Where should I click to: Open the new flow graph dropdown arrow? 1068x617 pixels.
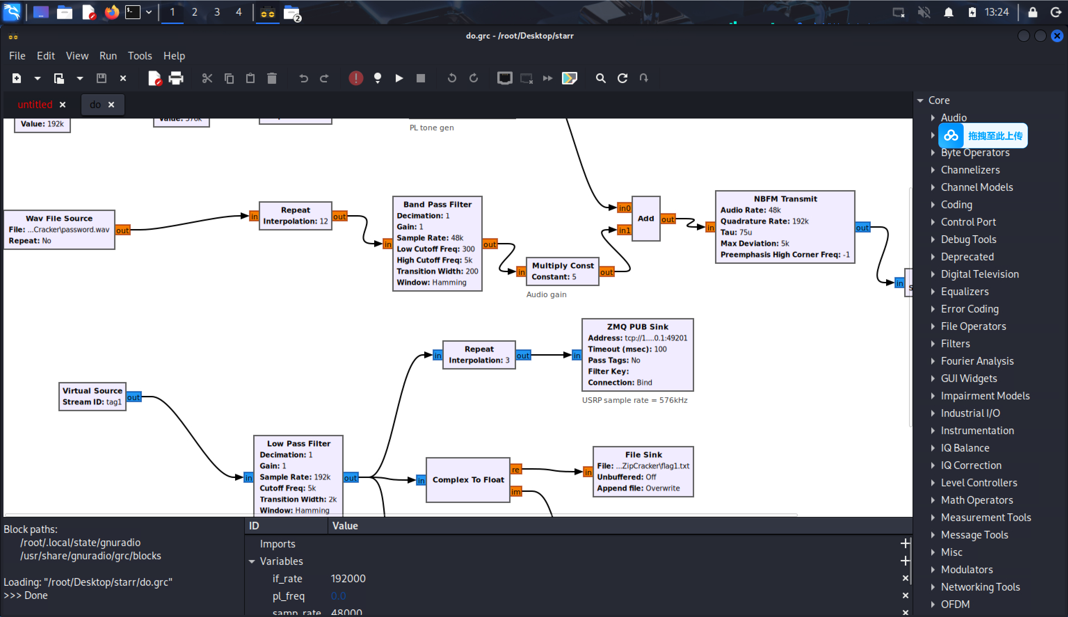coord(37,78)
